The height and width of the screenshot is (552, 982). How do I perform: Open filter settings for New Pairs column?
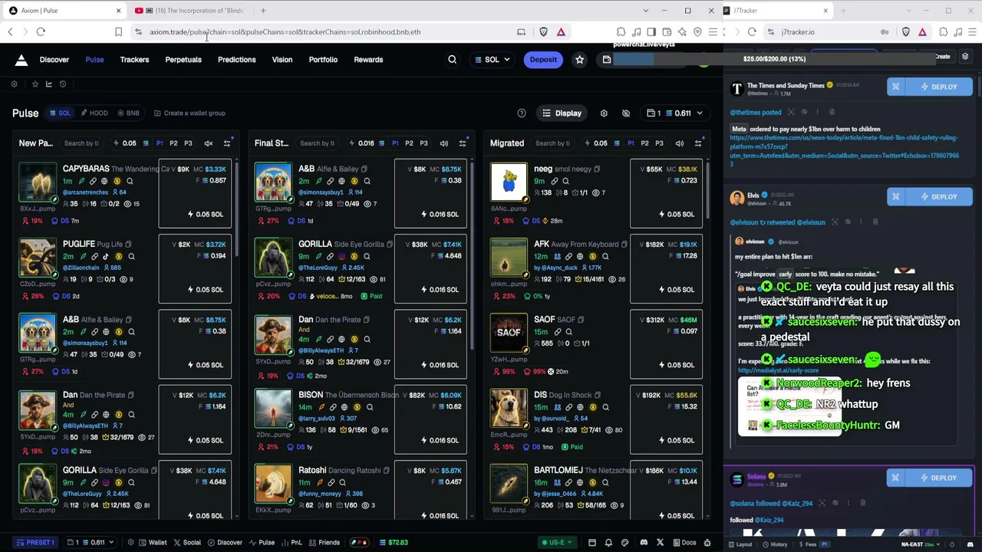pyautogui.click(x=226, y=143)
